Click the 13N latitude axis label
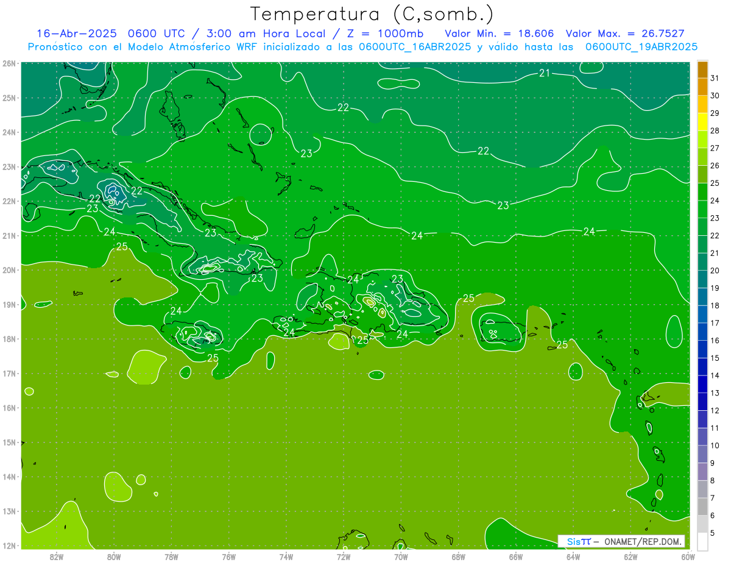731x565 pixels. tap(9, 511)
